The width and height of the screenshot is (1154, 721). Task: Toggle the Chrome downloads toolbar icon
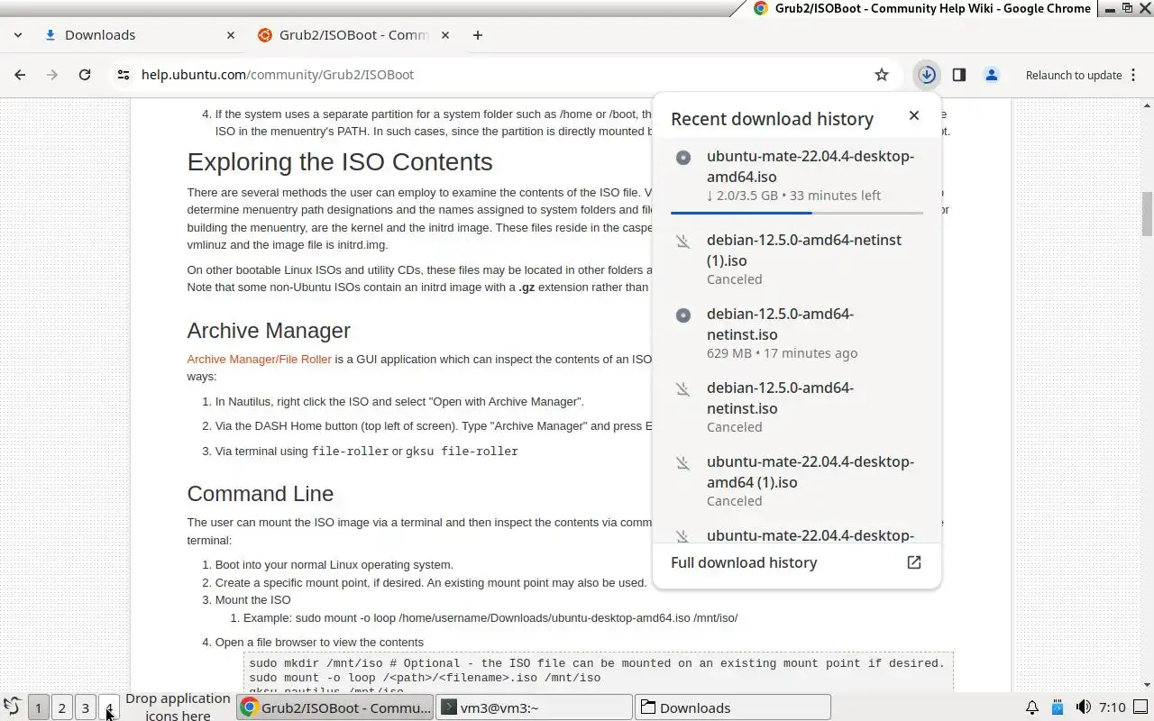[927, 75]
